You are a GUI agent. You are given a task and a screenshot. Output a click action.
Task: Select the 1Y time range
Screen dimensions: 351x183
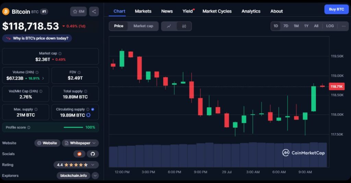[306, 26]
